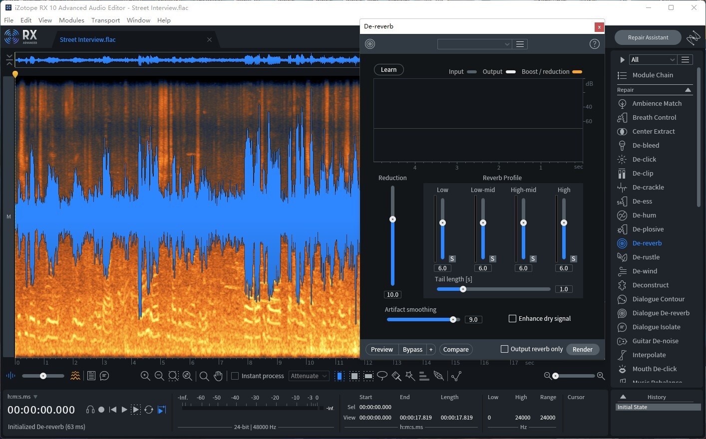This screenshot has width=706, height=439.
Task: Enable Instant process checkbox
Action: [x=235, y=376]
